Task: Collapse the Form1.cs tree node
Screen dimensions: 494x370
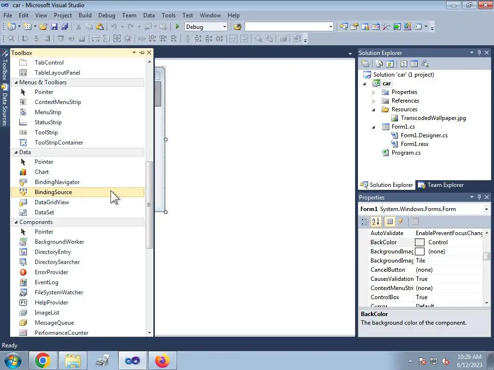Action: (374, 127)
